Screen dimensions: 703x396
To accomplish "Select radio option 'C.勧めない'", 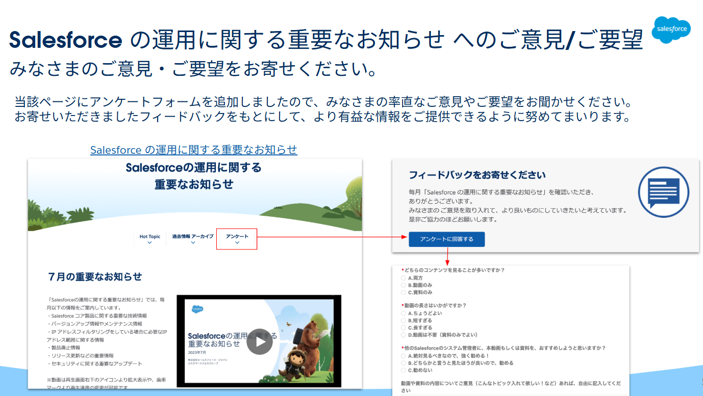I will 404,370.
